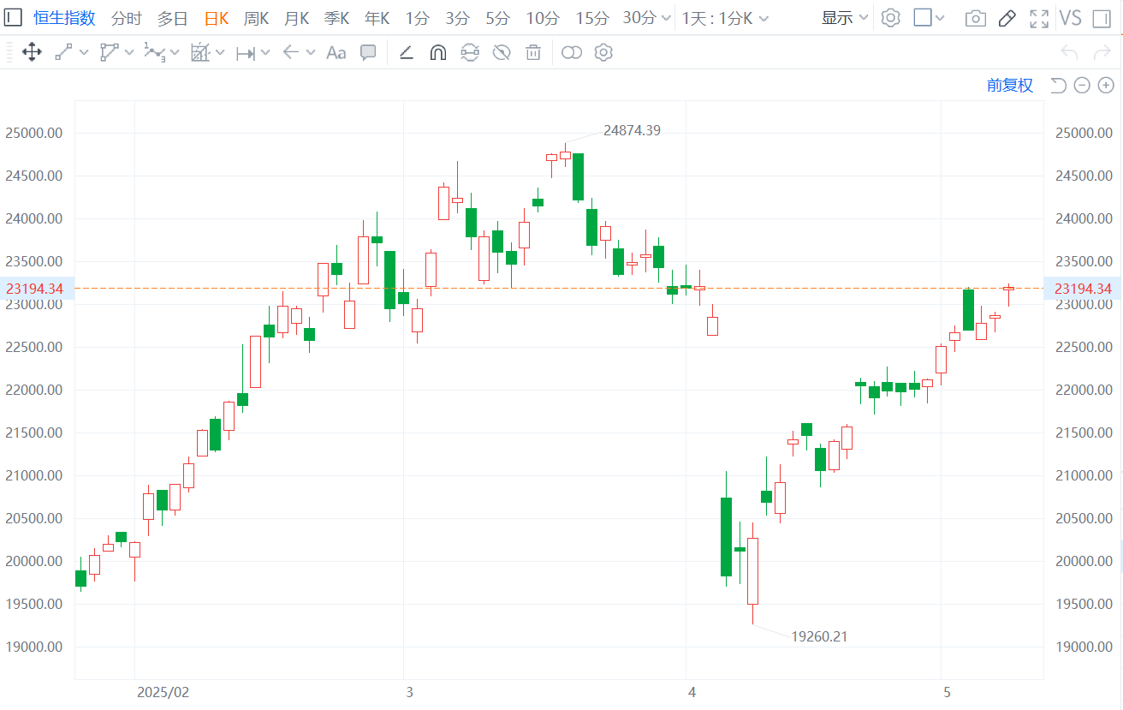The width and height of the screenshot is (1123, 710).
Task: Select the 日K daily candlestick tab
Action: pyautogui.click(x=217, y=18)
